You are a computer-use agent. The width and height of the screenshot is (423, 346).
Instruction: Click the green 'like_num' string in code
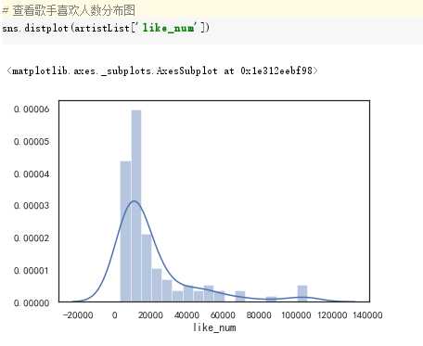(169, 28)
